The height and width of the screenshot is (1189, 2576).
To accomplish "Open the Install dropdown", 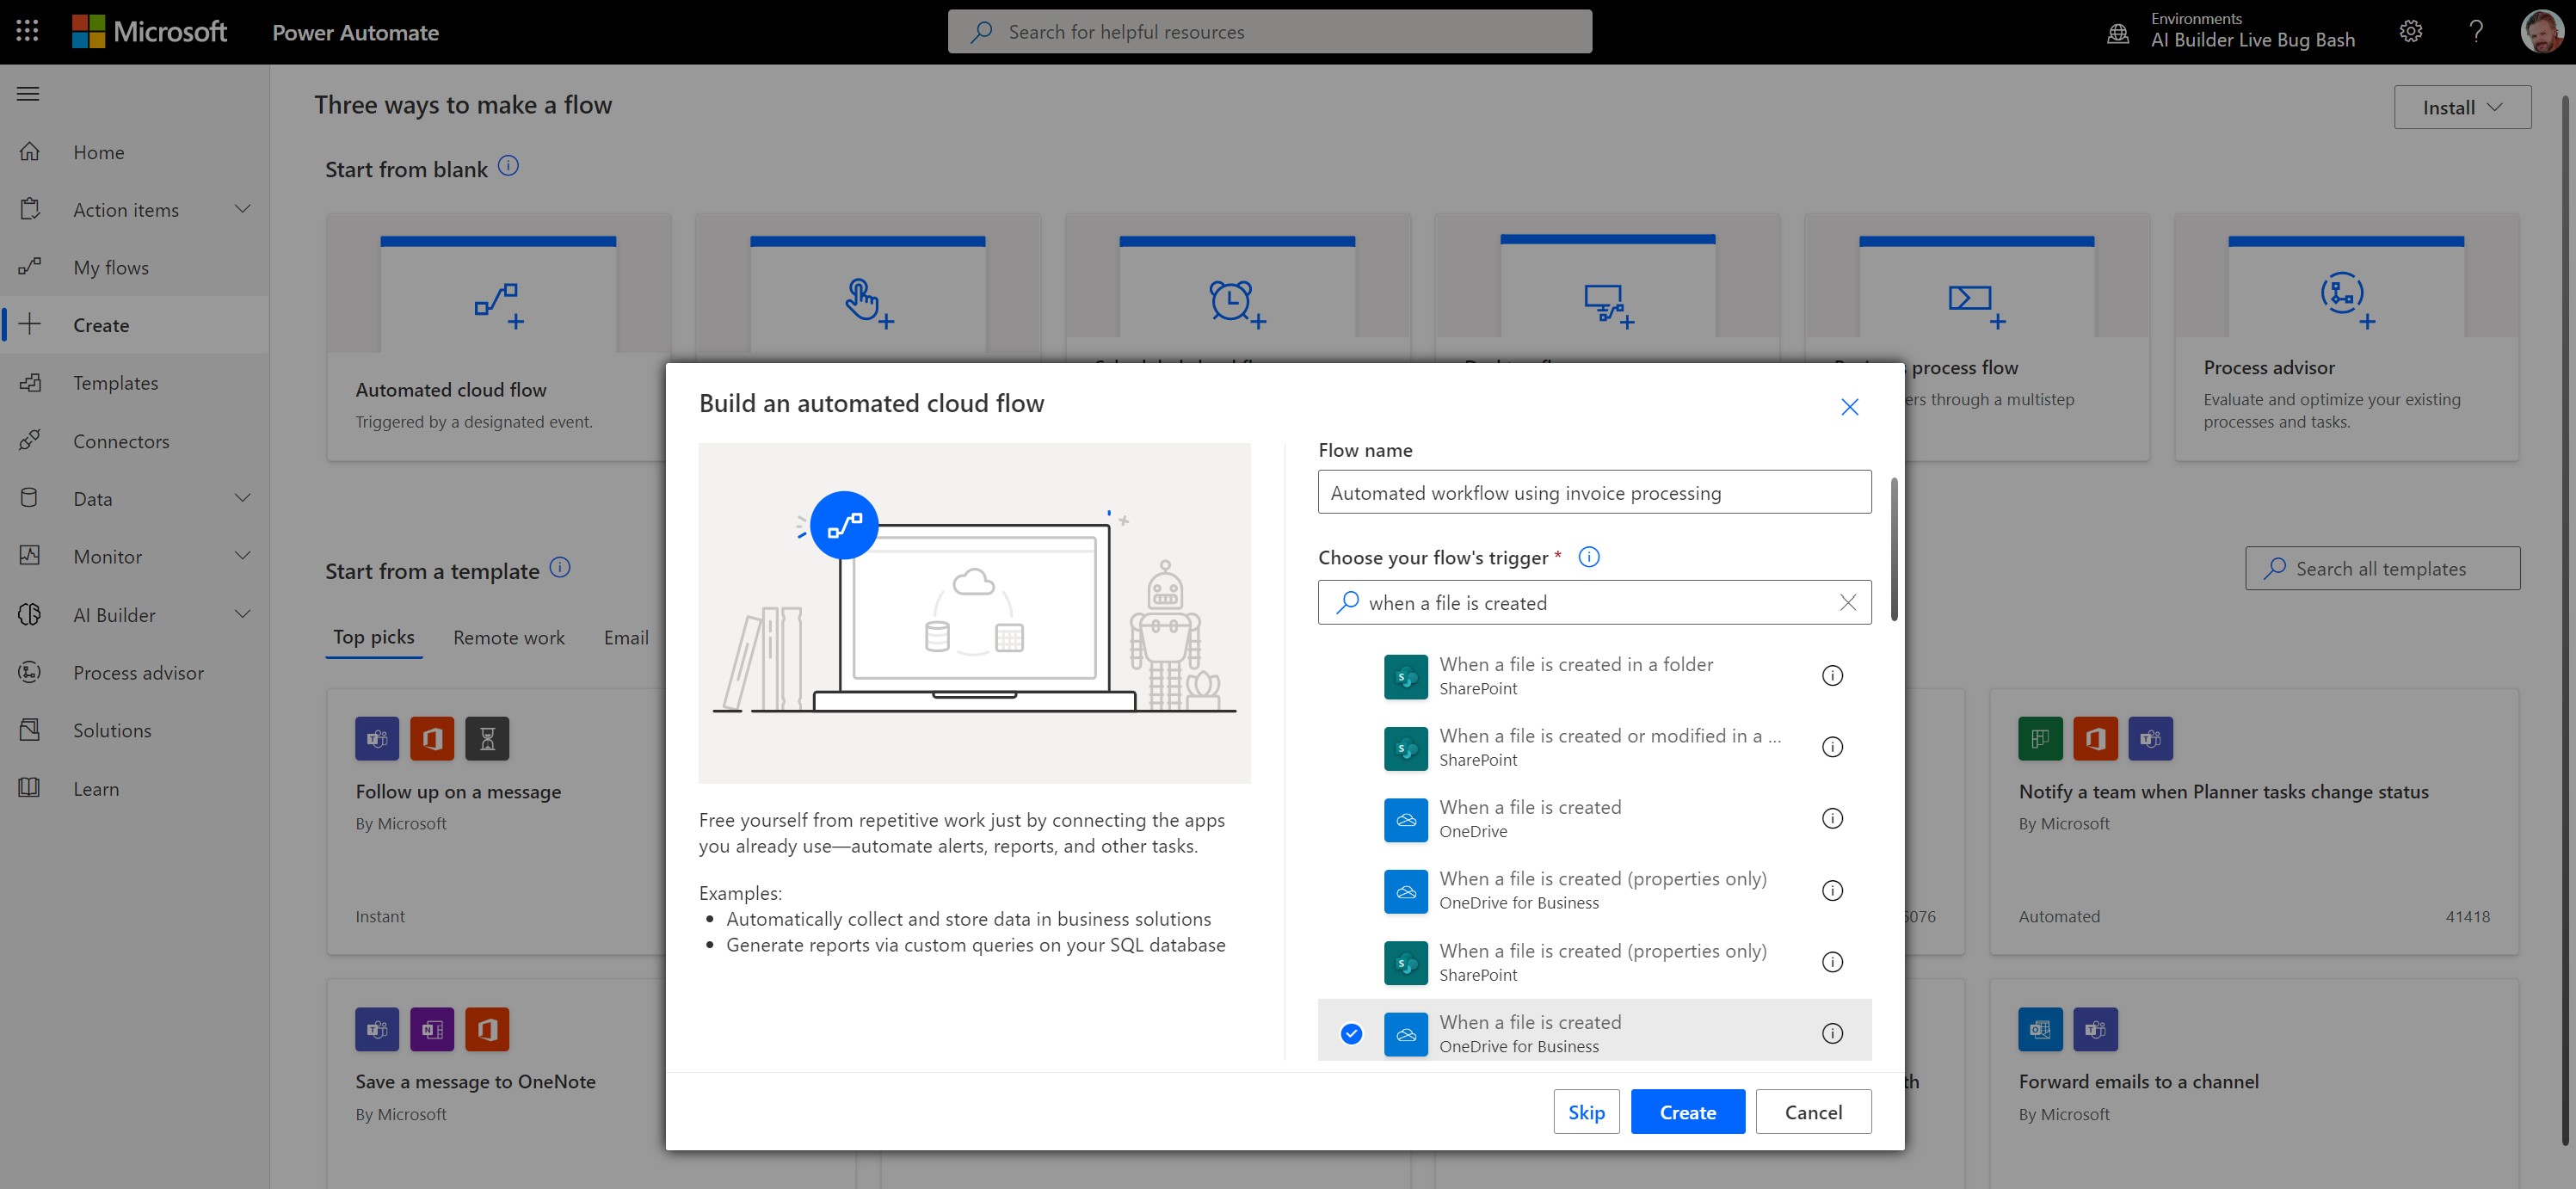I will 2462,106.
